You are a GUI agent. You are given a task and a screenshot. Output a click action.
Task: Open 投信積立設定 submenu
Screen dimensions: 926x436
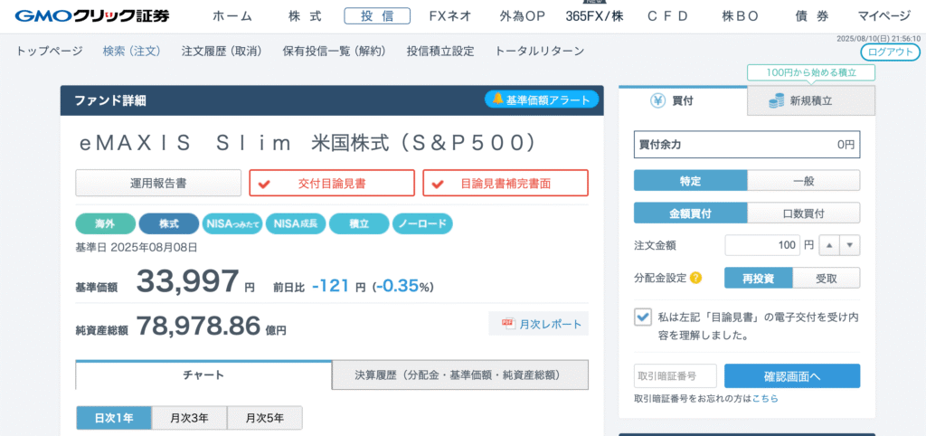[440, 52]
